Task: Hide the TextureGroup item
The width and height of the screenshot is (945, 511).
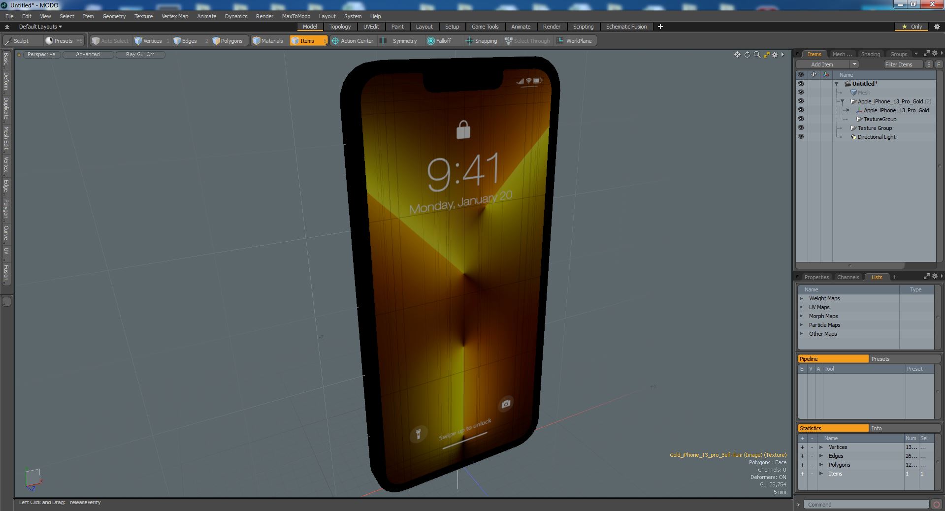Action: (x=801, y=119)
